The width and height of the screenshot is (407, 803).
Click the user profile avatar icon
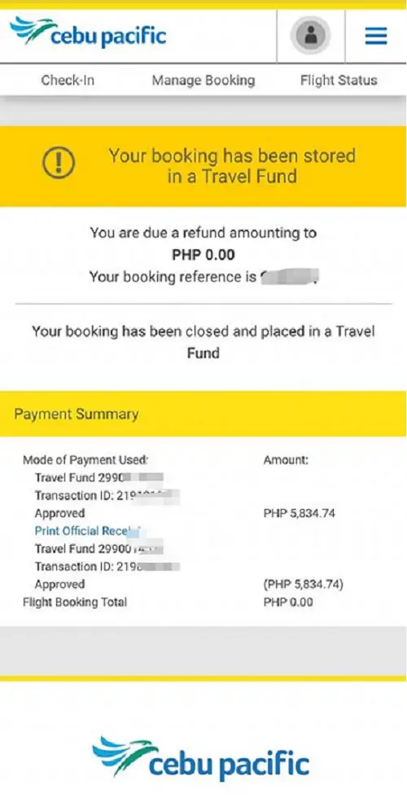311,36
